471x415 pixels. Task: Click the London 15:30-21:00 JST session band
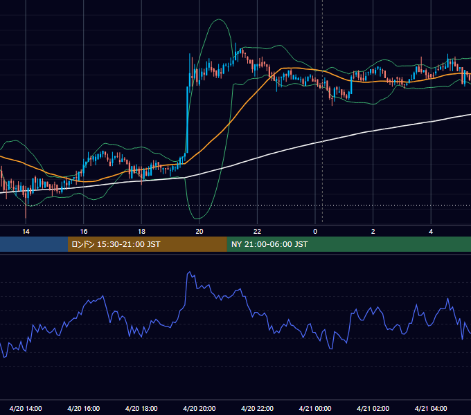[147, 244]
